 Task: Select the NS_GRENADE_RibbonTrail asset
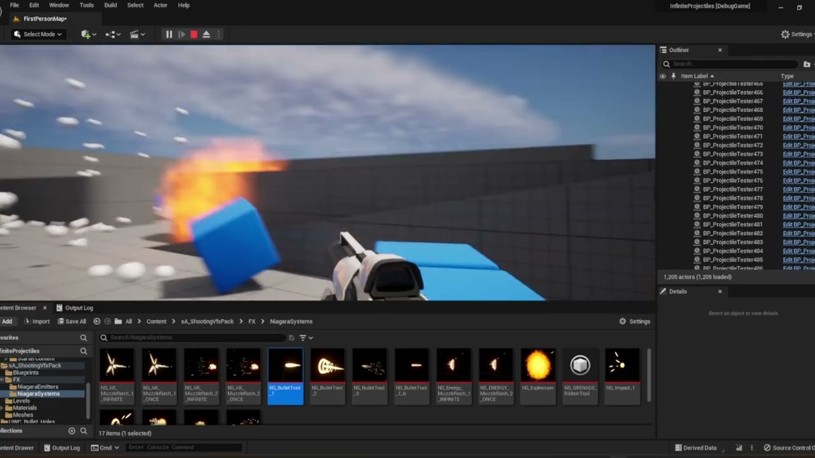[580, 376]
